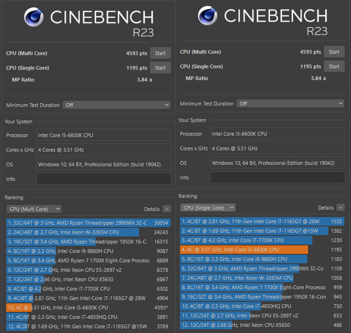The image size is (351, 333).
Task: Select orange i5-6600K single core row 1195
Action: click(x=262, y=250)
